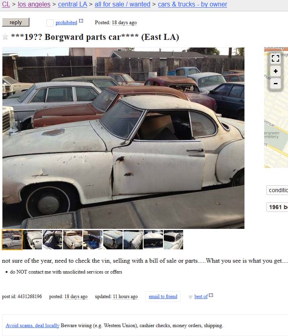This screenshot has height=336, width=288.
Task: Open Avoid scams, deal locally link
Action: pos(32,325)
